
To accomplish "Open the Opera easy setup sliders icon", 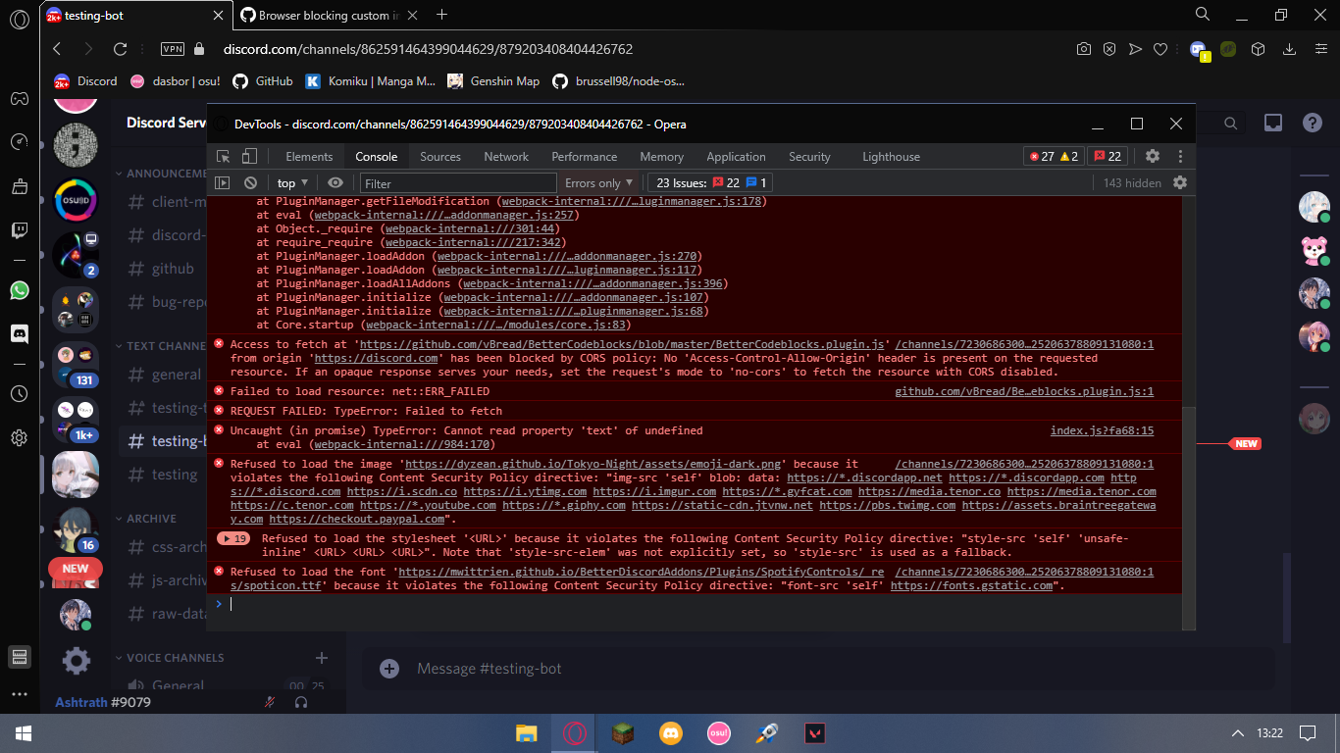I will click(x=1319, y=49).
